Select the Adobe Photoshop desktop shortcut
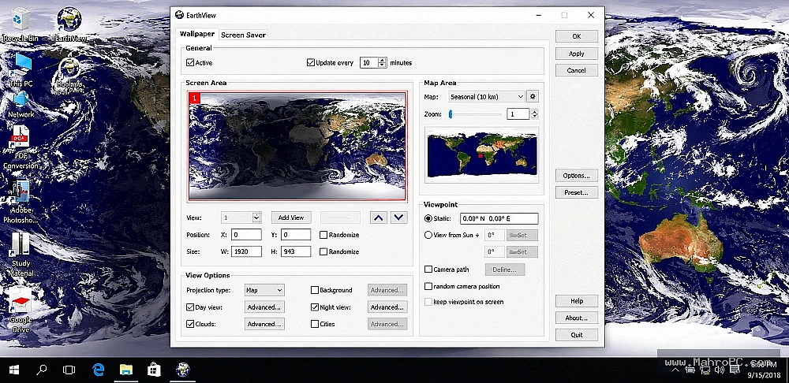 [x=21, y=202]
